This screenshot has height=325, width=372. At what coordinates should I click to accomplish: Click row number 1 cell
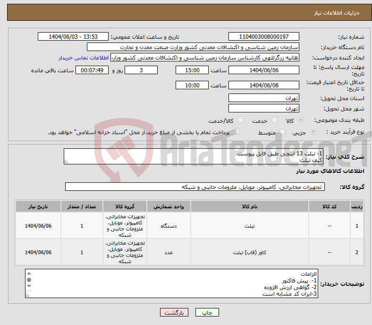[x=357, y=226]
